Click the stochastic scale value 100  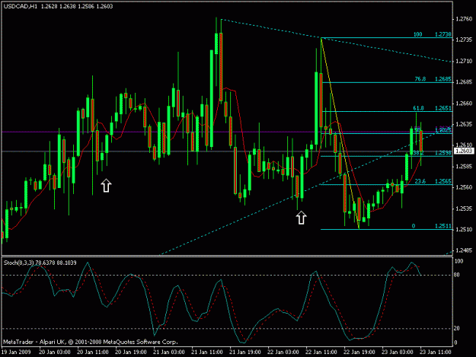pos(458,261)
